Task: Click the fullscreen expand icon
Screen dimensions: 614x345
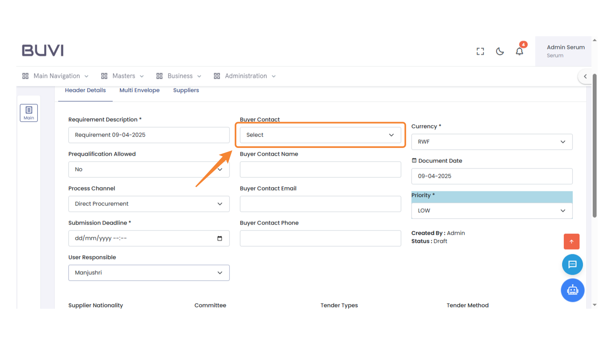Action: 480,51
